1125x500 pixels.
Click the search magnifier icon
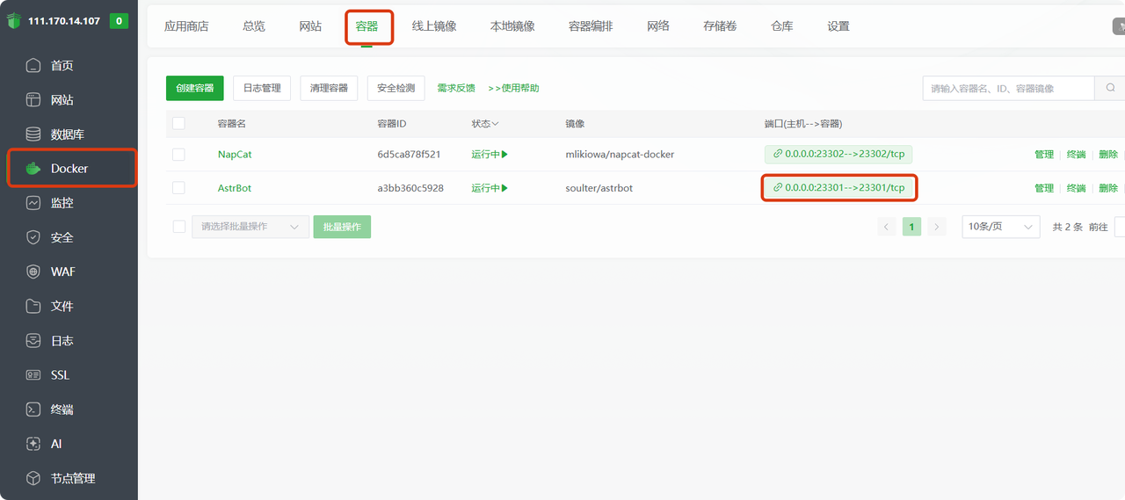tap(1110, 88)
